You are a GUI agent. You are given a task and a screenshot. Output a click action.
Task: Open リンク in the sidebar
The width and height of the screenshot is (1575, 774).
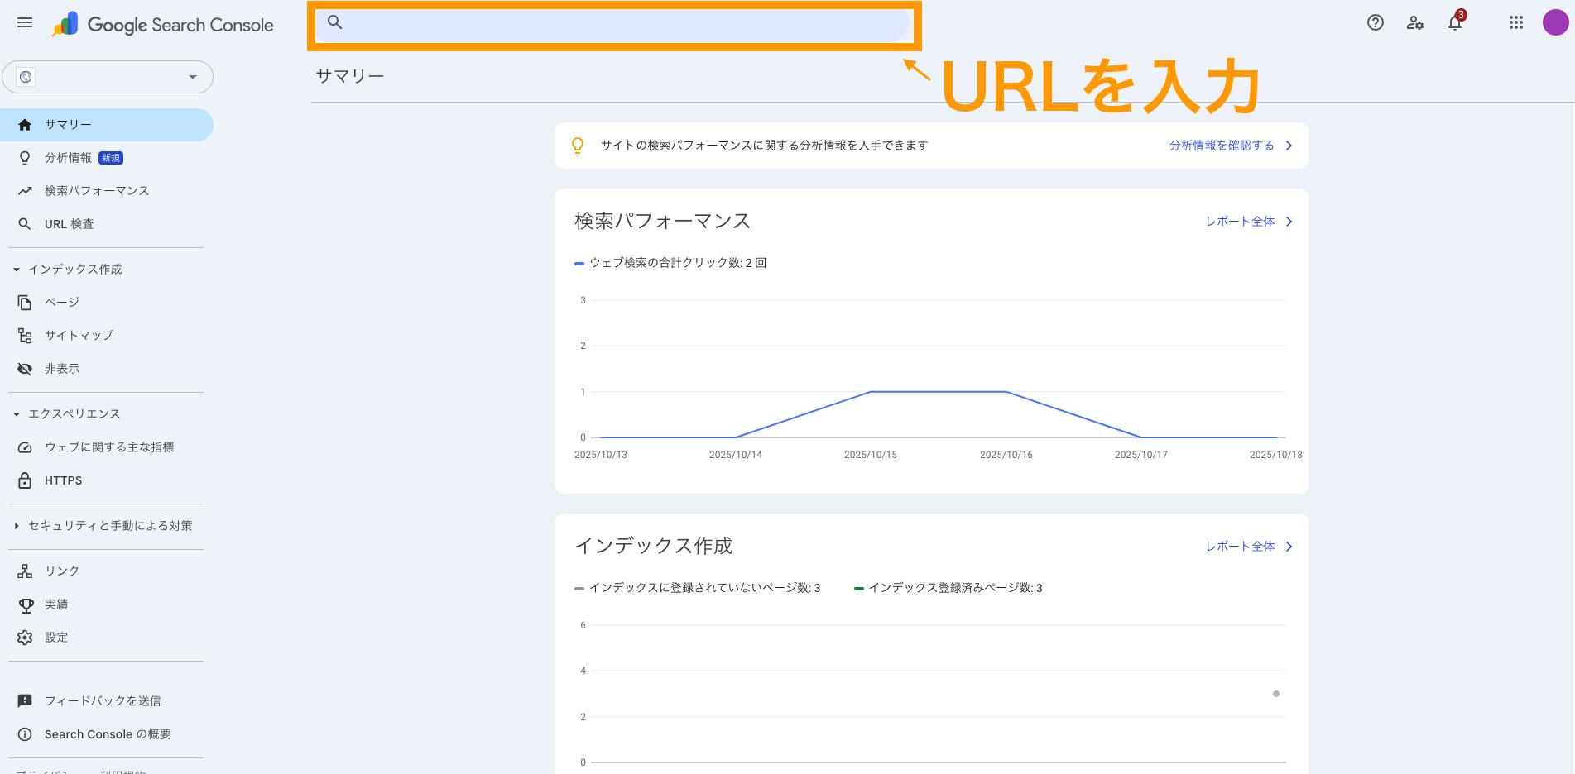click(x=107, y=571)
